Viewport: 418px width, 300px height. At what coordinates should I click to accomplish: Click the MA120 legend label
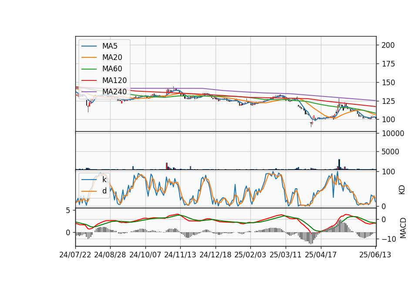coord(115,80)
